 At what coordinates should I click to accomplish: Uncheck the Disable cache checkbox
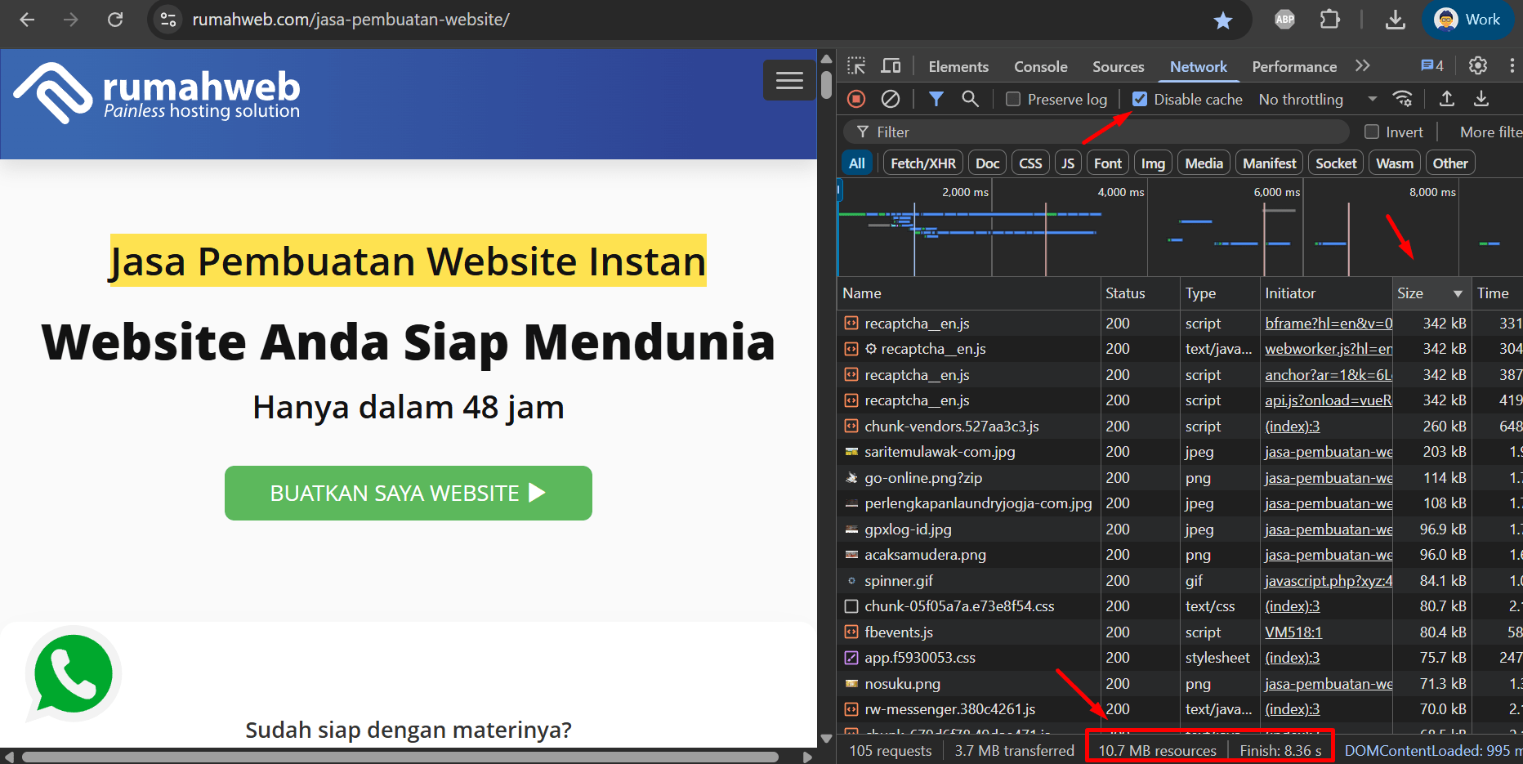(x=1140, y=99)
